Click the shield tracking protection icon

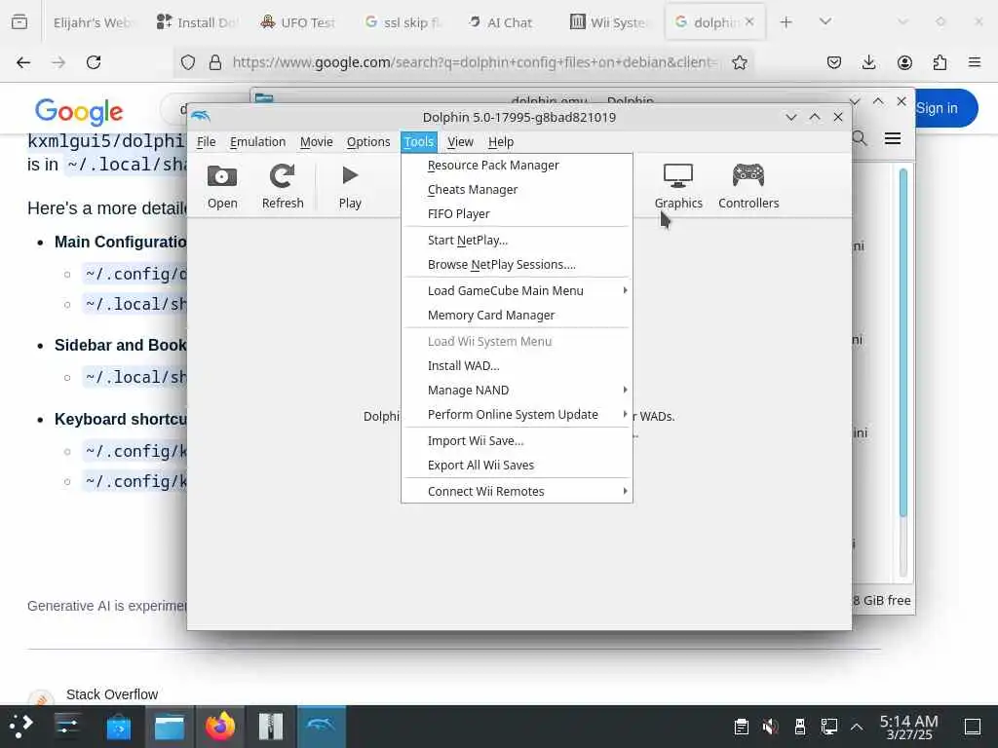(x=188, y=62)
